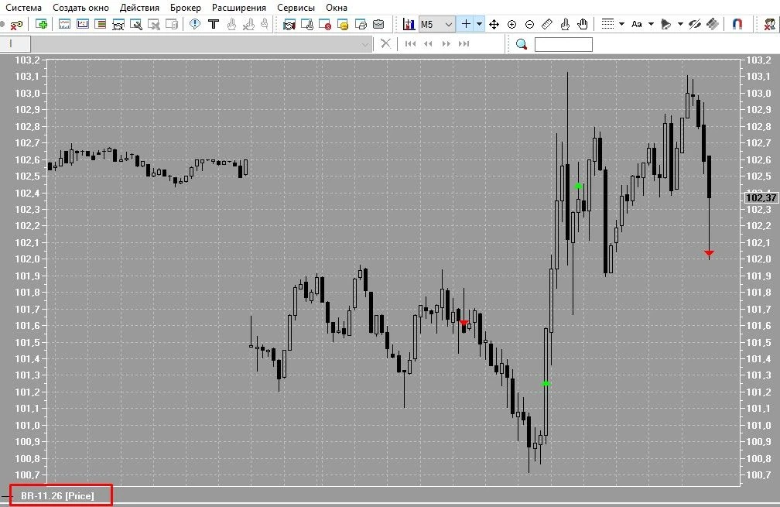Open the Сервисы menu
The width and height of the screenshot is (780, 507).
(296, 8)
